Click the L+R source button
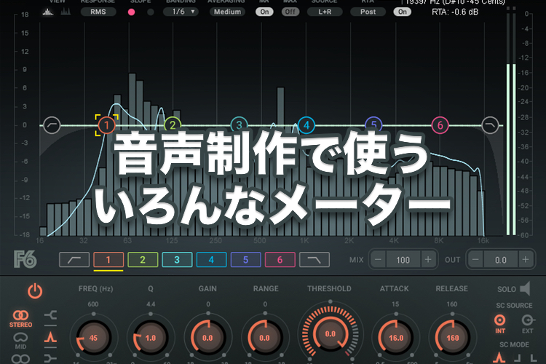The width and height of the screenshot is (546, 364). pyautogui.click(x=325, y=12)
